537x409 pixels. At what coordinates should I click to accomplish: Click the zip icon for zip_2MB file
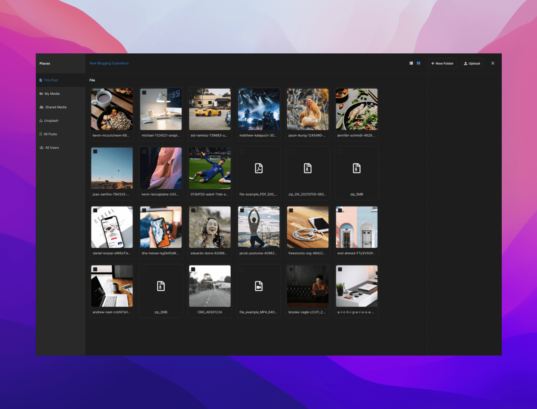pyautogui.click(x=161, y=286)
